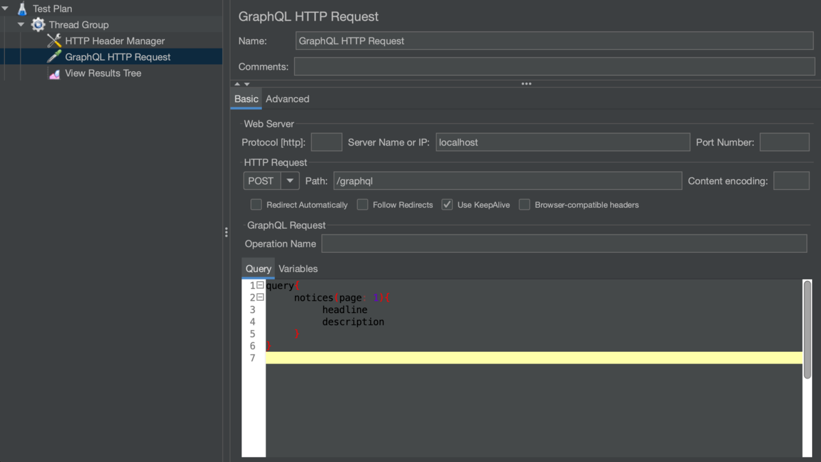
Task: Click into the Comments input field
Action: click(x=554, y=66)
